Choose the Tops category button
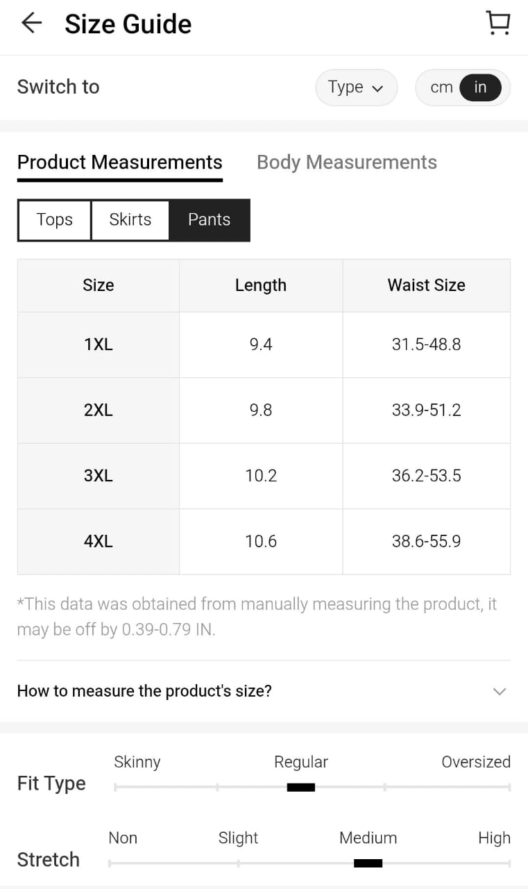This screenshot has width=528, height=889. tap(55, 220)
